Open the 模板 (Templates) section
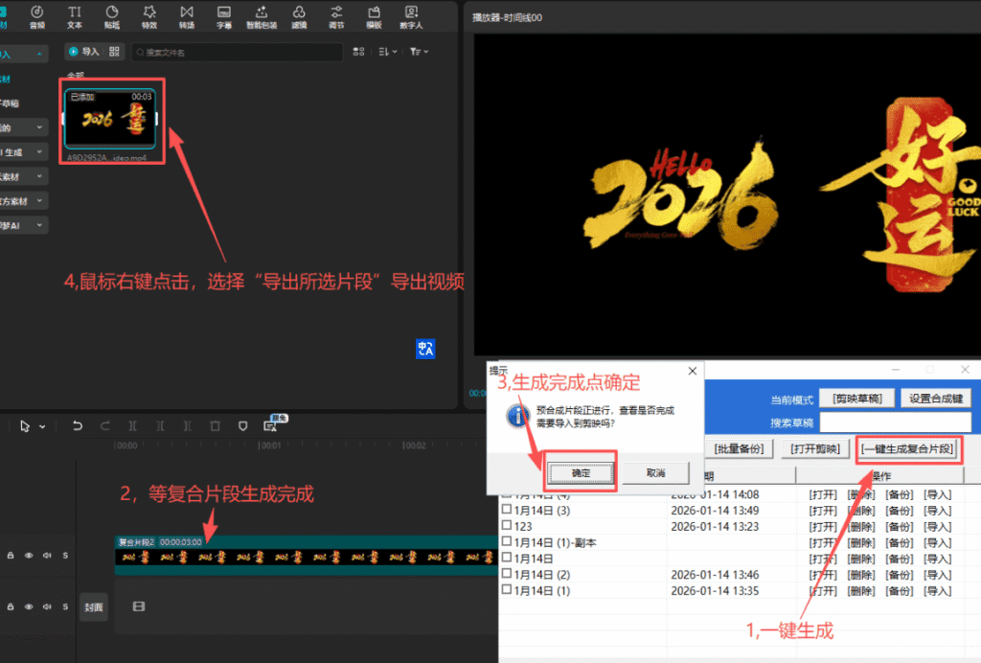This screenshot has width=981, height=663. 374,16
